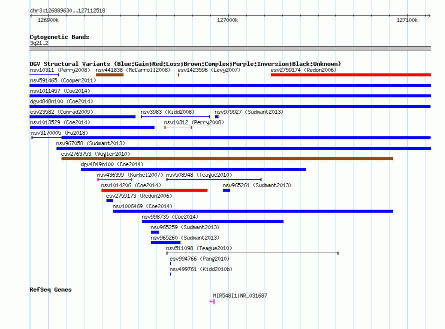Select the red interval line under nsv436399

pos(114,180)
